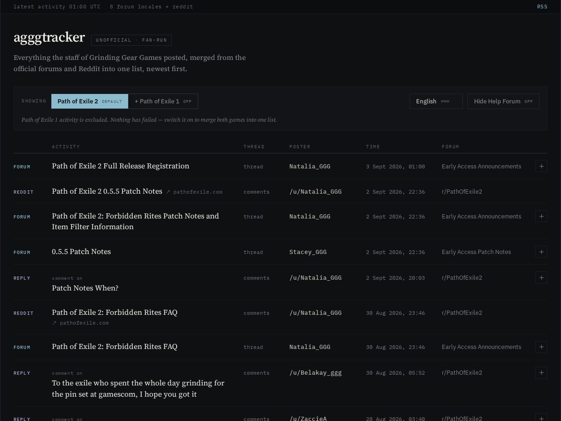Open the gamescom pin set comment
The width and height of the screenshot is (561, 421).
[x=138, y=388]
